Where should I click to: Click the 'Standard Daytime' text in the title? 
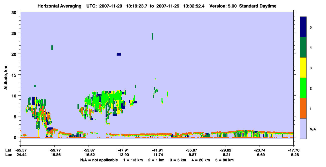(x=258, y=6)
